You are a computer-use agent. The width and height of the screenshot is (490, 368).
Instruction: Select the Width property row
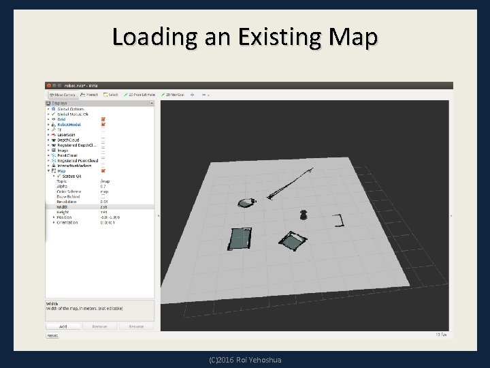coord(99,207)
